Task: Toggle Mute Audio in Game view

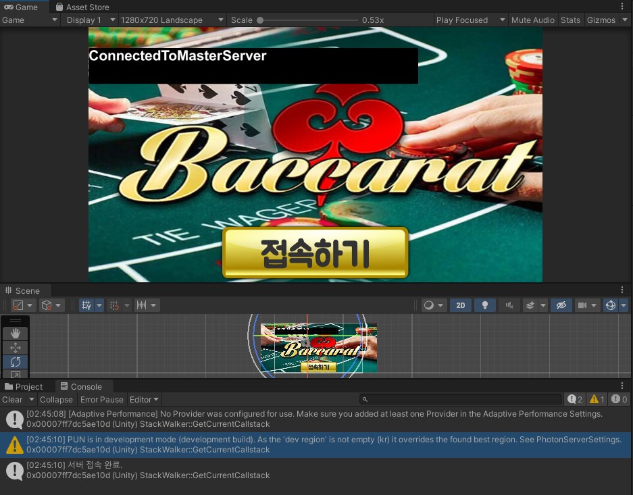Action: [533, 20]
